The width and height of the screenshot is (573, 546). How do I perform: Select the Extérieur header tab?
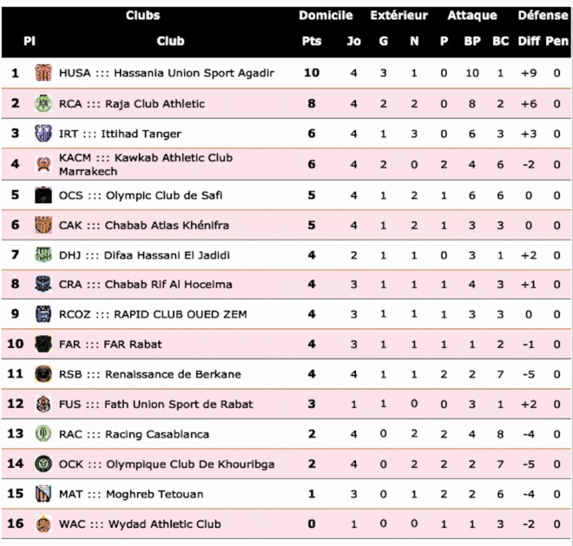(398, 16)
